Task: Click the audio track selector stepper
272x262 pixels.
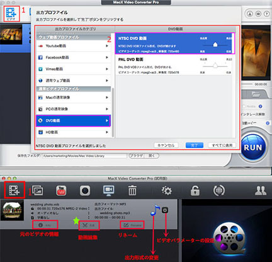Action: [x=89, y=213]
